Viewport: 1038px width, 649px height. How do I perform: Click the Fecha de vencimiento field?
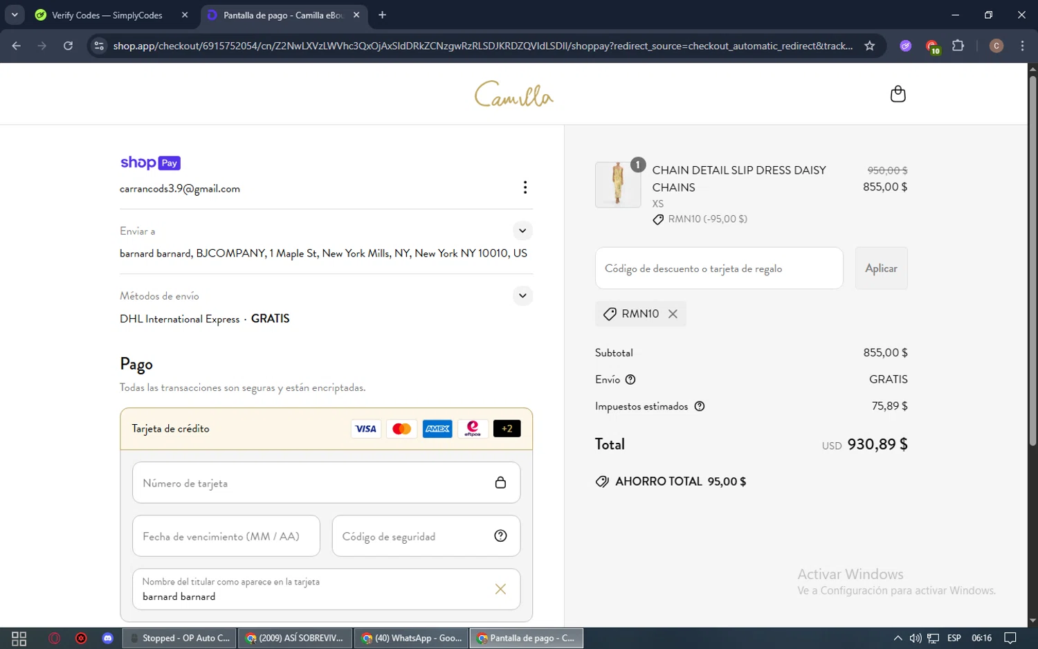click(226, 536)
